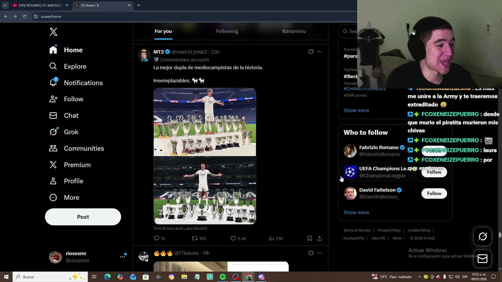Follow UEFA Champions League account
Viewport: 502px width, 282px height.
434,172
